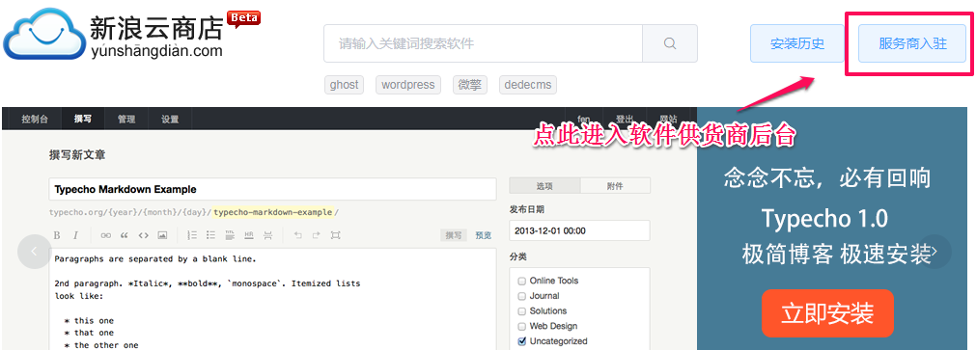
Task: Go to previous slide with the left carousel arrow
Action: coord(34,252)
